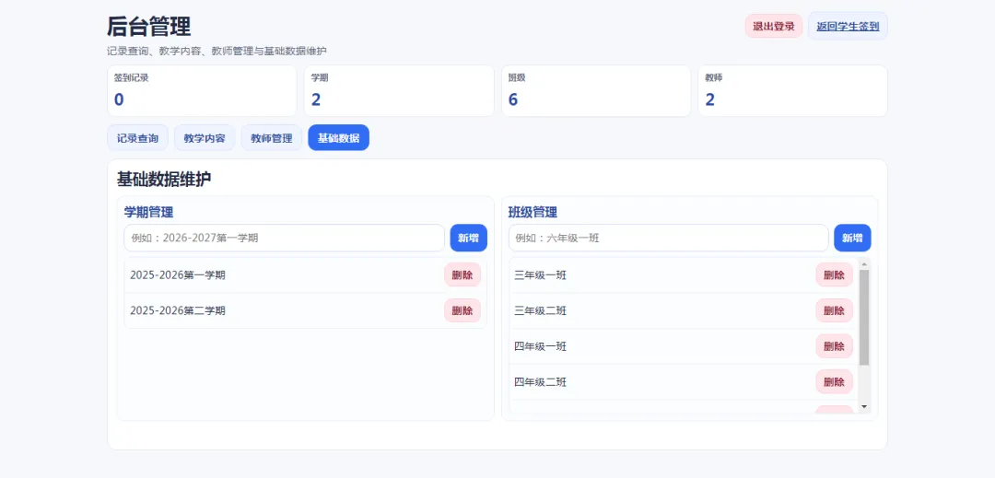Click the class list scrollbar up arrow
The image size is (995, 478).
pos(863,263)
